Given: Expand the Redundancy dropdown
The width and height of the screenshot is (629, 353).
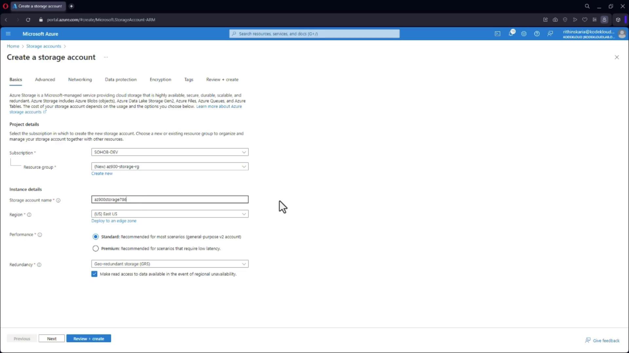Looking at the screenshot, I should pos(170,264).
